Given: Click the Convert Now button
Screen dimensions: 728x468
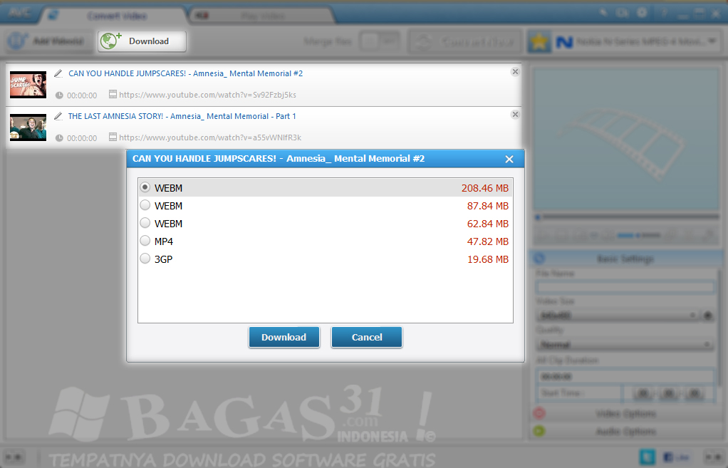Looking at the screenshot, I should coord(464,42).
